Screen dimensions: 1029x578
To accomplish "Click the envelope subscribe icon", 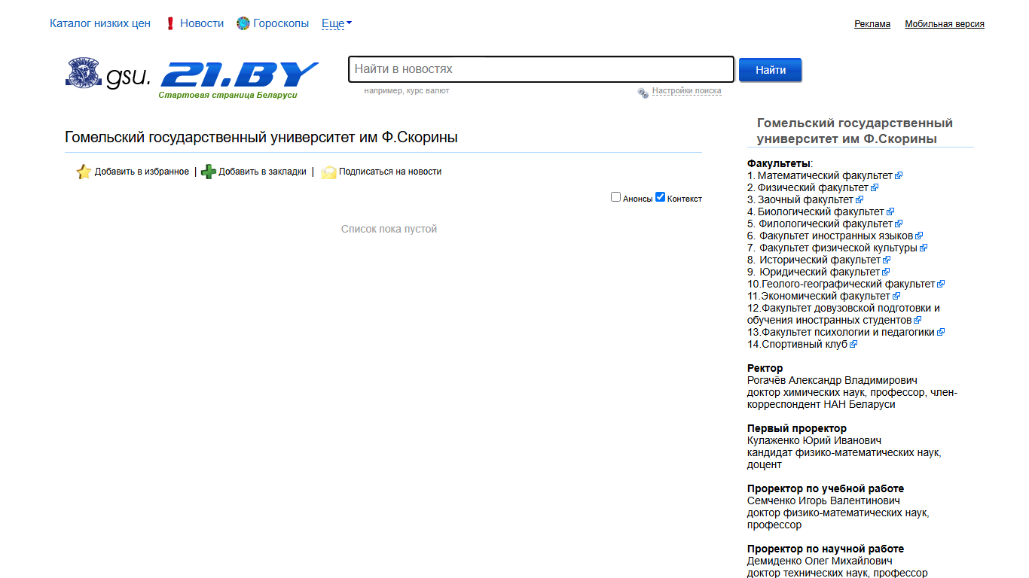I will click(328, 172).
